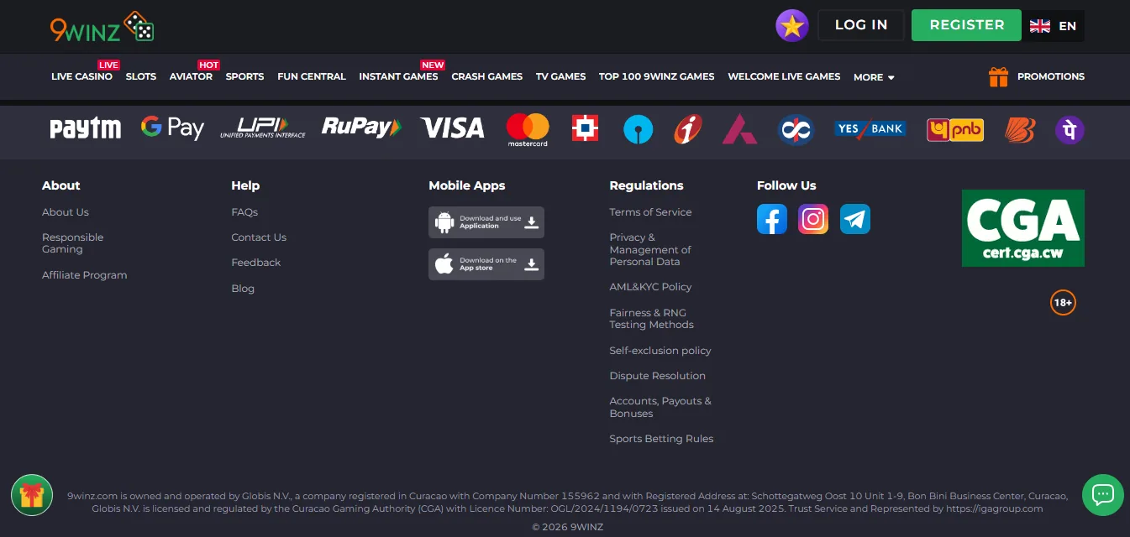The height and width of the screenshot is (537, 1130).
Task: Open Fairness & RNG Testing Methods
Action: (x=651, y=319)
